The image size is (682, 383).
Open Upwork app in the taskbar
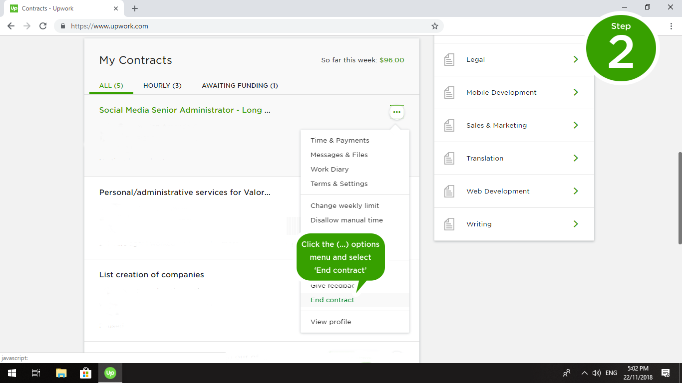(x=110, y=373)
